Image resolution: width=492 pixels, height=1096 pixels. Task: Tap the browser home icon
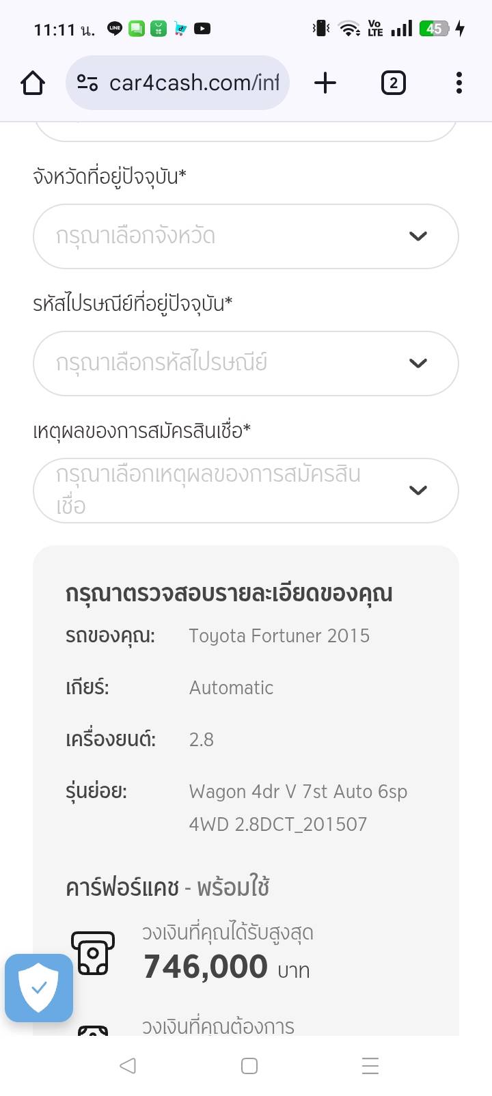[x=33, y=83]
